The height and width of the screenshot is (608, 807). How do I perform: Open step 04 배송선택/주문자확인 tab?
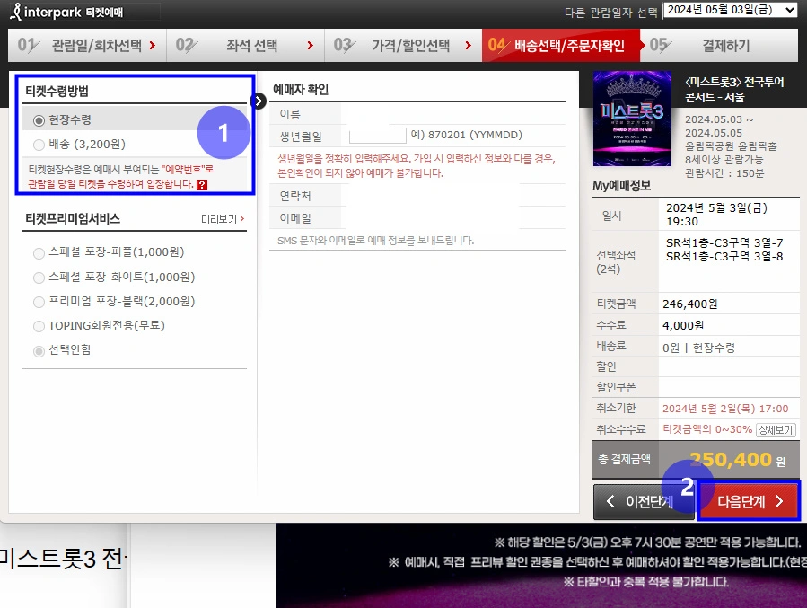coord(561,45)
